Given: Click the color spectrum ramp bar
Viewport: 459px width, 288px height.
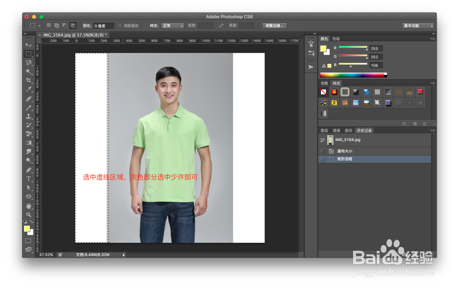Looking at the screenshot, I should click(x=353, y=75).
